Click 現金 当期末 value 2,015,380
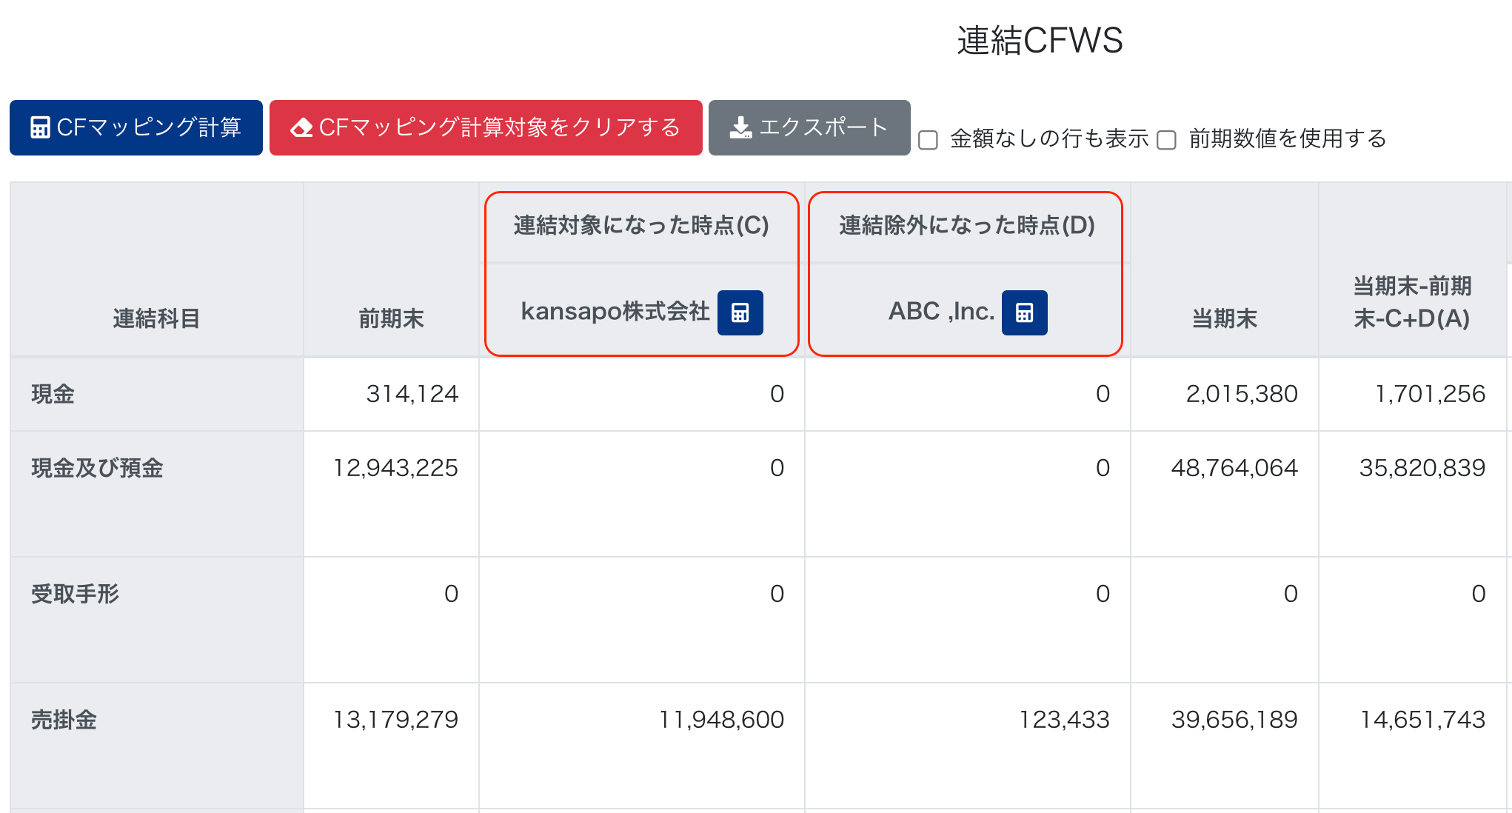This screenshot has height=813, width=1512. pyautogui.click(x=1241, y=394)
